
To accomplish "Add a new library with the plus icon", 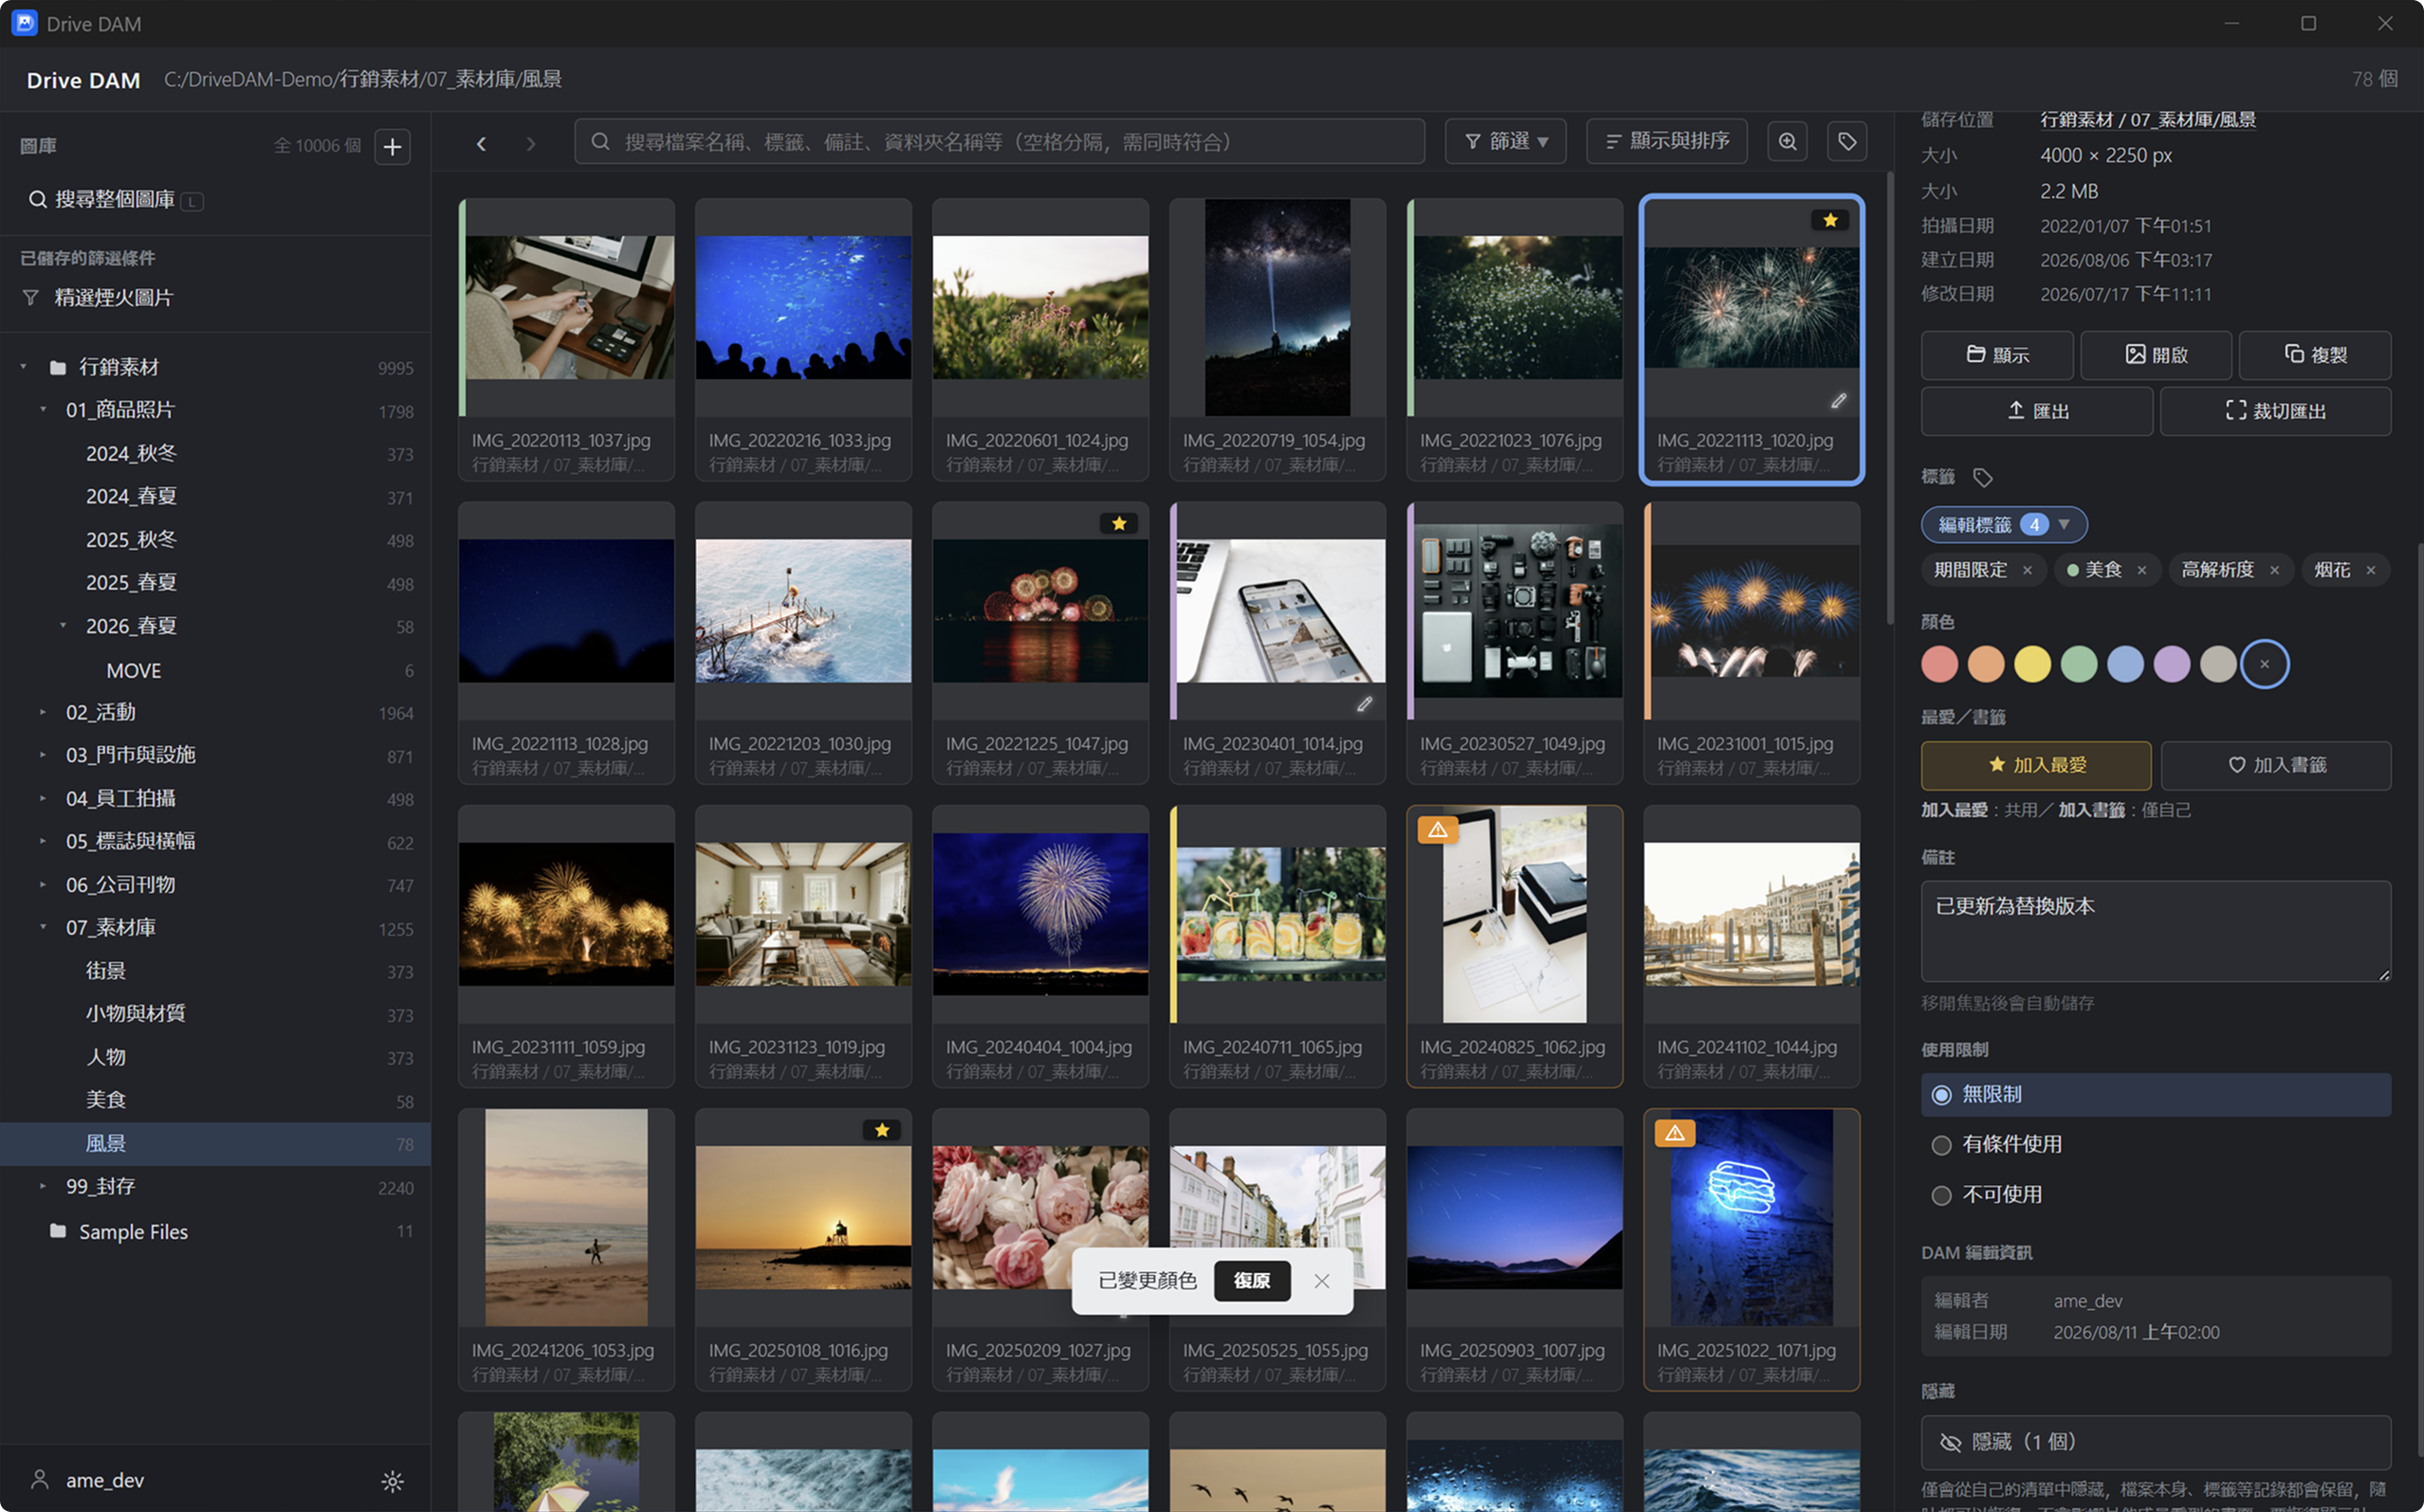I will (x=393, y=146).
